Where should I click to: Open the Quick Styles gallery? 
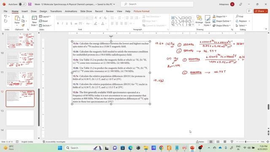[x=207, y=21]
